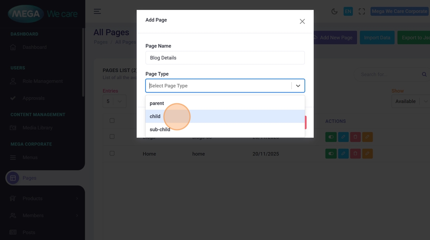Image resolution: width=430 pixels, height=240 pixels.
Task: Click the Page Name input field
Action: tap(225, 58)
